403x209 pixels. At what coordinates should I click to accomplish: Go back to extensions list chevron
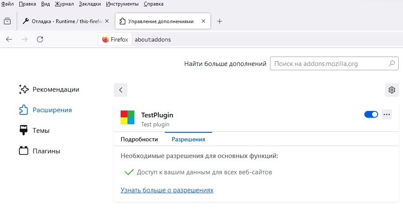(121, 90)
